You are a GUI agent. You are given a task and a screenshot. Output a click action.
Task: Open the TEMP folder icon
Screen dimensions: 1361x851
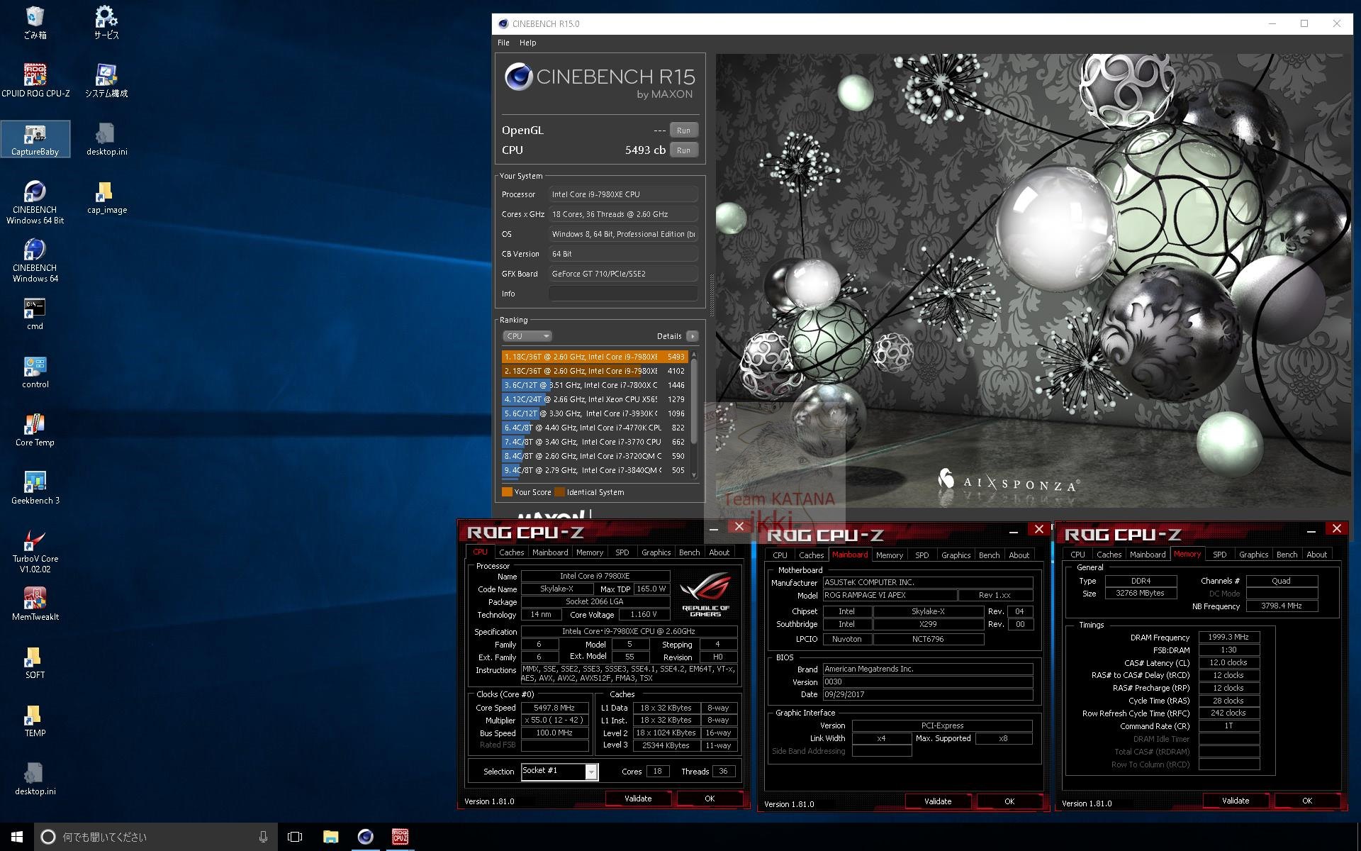click(35, 721)
